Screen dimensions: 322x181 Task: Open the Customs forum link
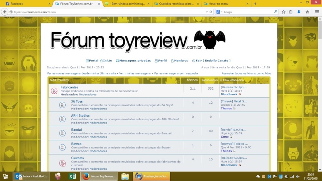pos(77,158)
